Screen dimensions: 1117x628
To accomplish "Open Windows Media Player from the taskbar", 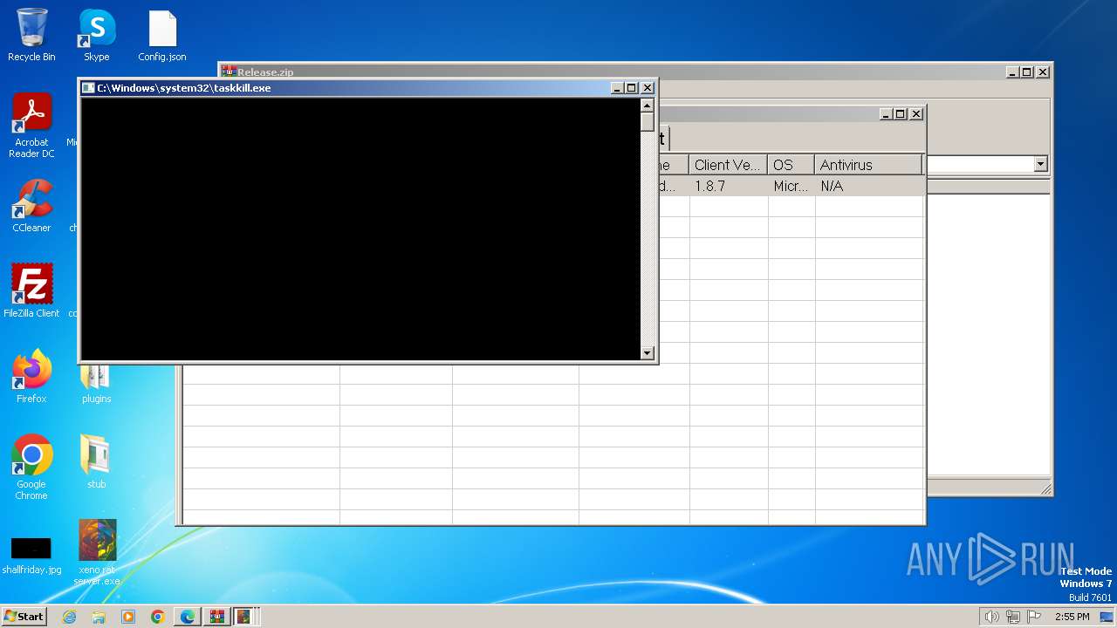I will 128,617.
